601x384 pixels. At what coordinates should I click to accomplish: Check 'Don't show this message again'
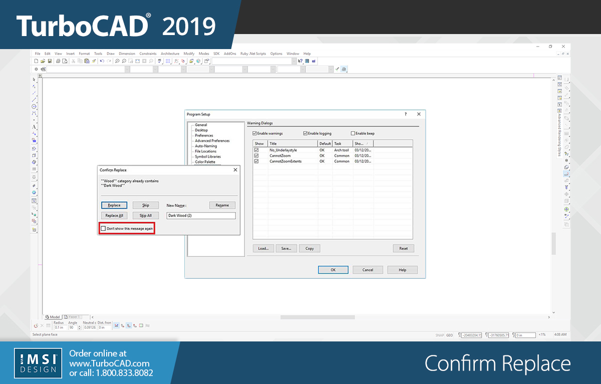tap(103, 228)
